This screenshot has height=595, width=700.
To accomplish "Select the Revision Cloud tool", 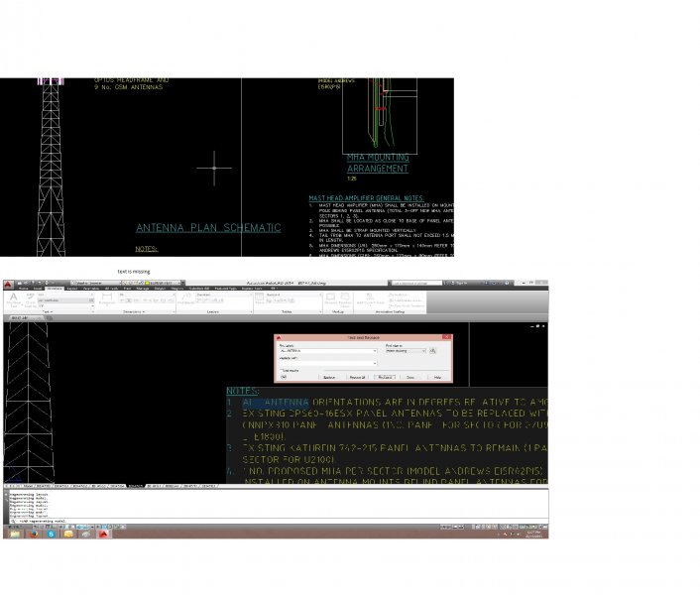I will click(345, 299).
